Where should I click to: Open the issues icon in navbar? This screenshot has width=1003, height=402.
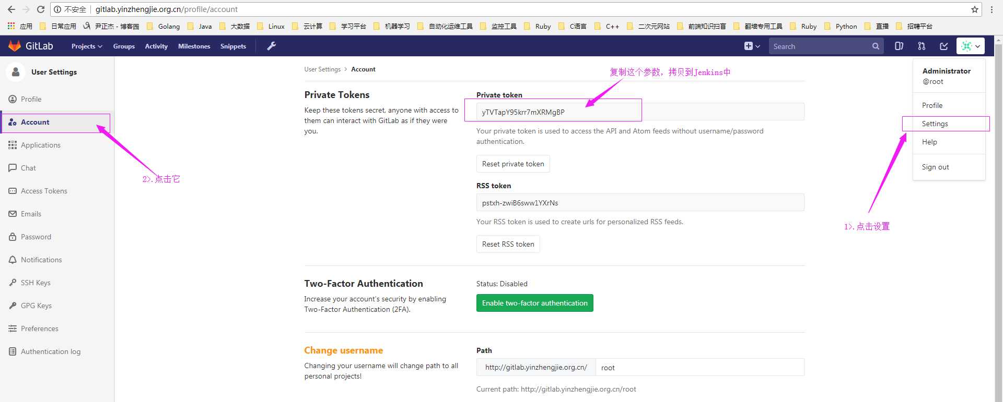[899, 46]
